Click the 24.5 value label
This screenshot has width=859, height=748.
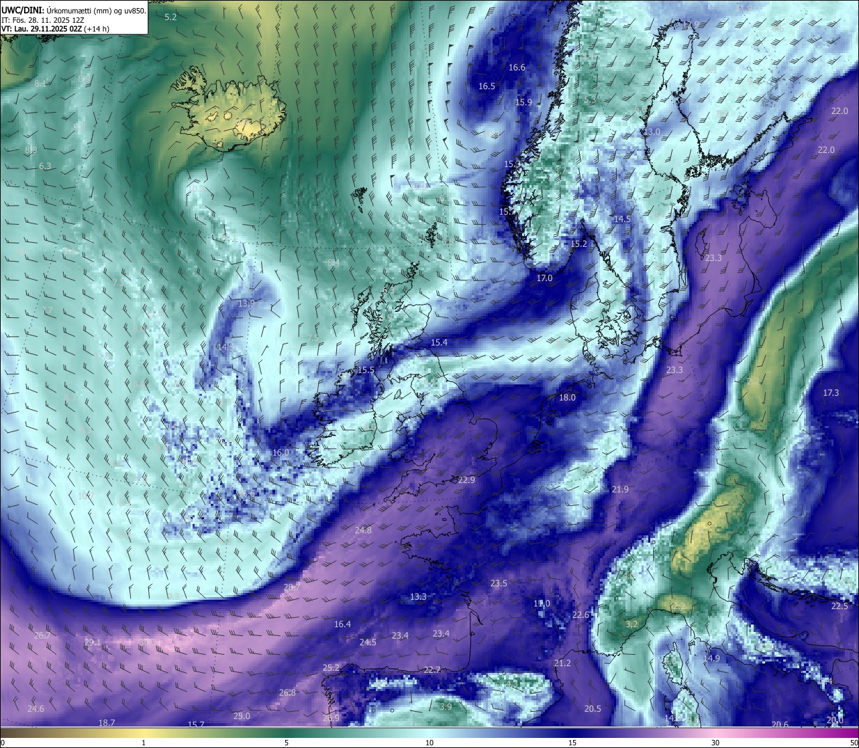click(x=368, y=642)
